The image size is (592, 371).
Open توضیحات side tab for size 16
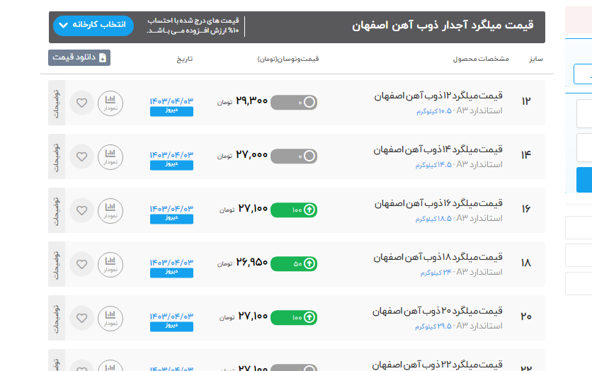57,210
